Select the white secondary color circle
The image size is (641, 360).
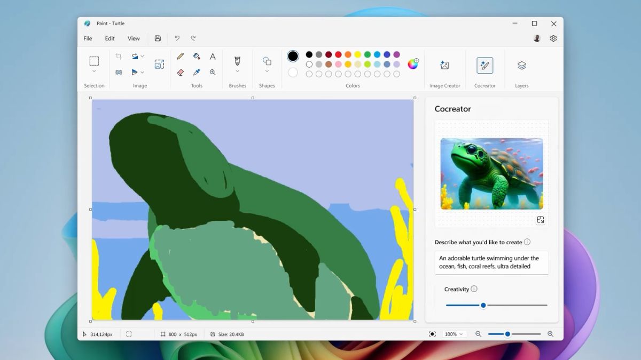pos(293,73)
